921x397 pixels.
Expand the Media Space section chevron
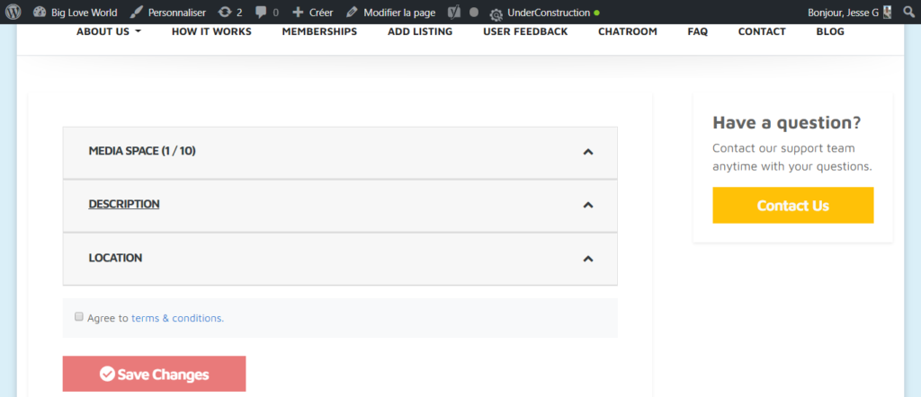coord(588,152)
